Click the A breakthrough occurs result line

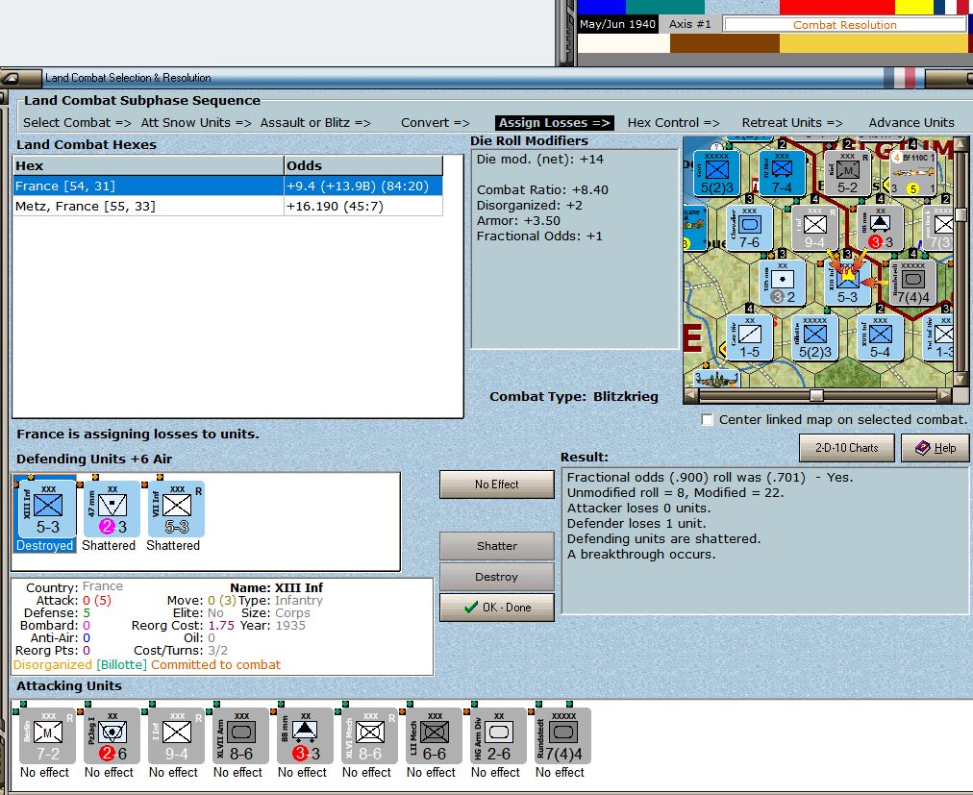coord(641,555)
